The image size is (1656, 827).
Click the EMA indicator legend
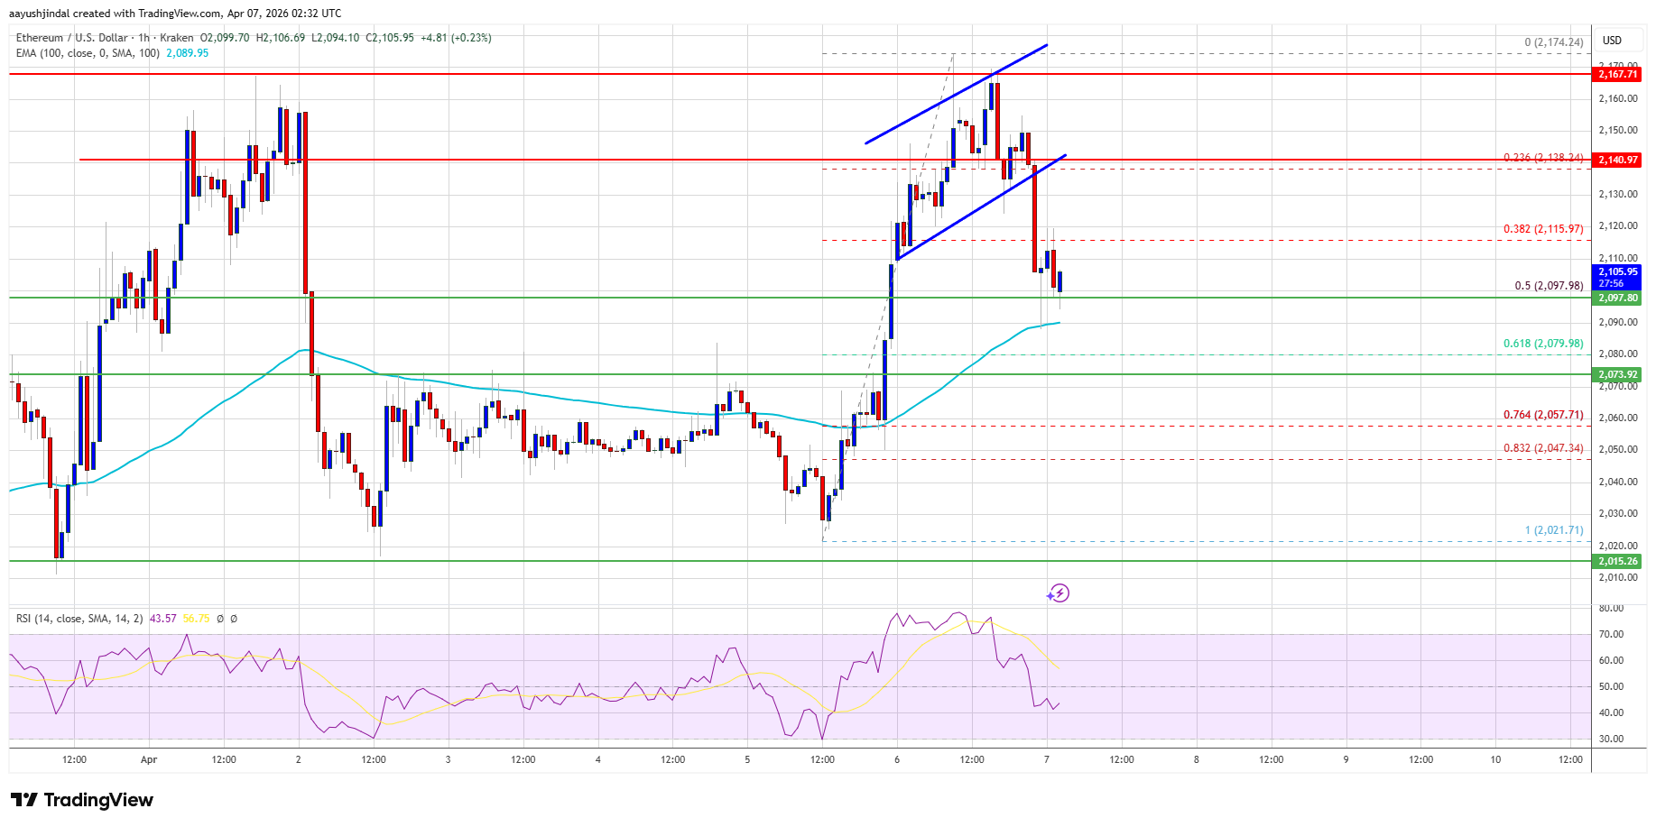pos(88,53)
